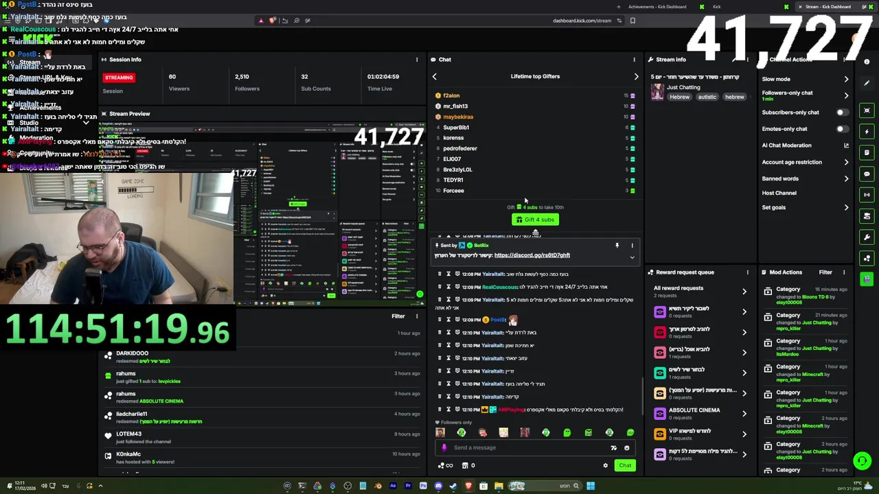Image resolution: width=879 pixels, height=494 pixels.
Task: Click the Just Chatting category thumbnail
Action: (x=657, y=92)
